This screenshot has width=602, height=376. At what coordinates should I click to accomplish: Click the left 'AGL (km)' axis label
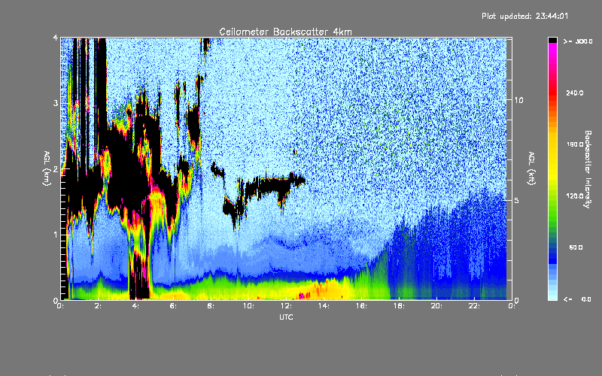click(x=47, y=168)
